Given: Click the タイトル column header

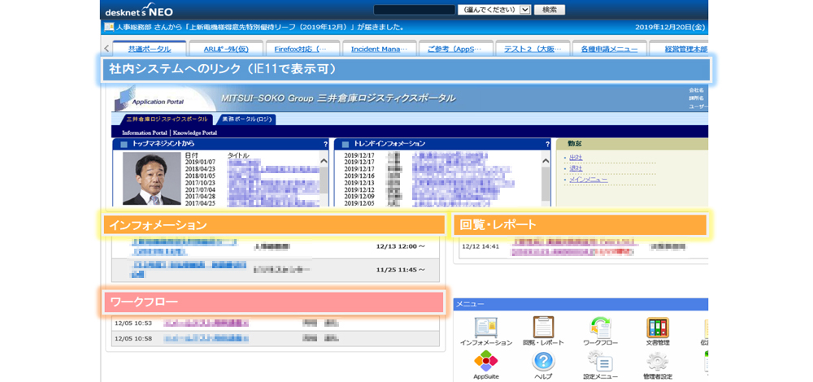Looking at the screenshot, I should tap(238, 155).
